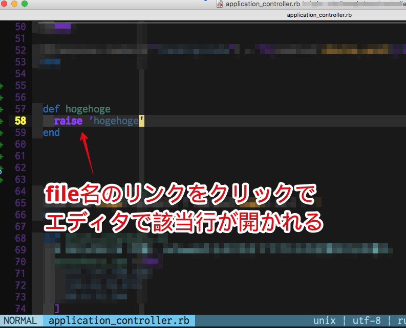Click the application_controller.rb window title text
406x328 pixels.
(x=263, y=4)
